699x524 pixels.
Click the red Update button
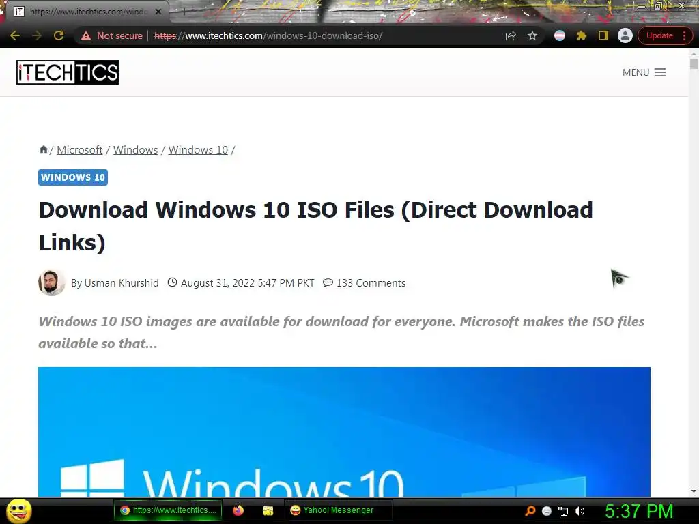659,35
